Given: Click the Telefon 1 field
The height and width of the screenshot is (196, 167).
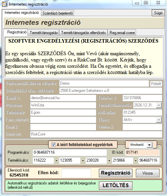Looking at the screenshot, I should [x=142, y=98].
